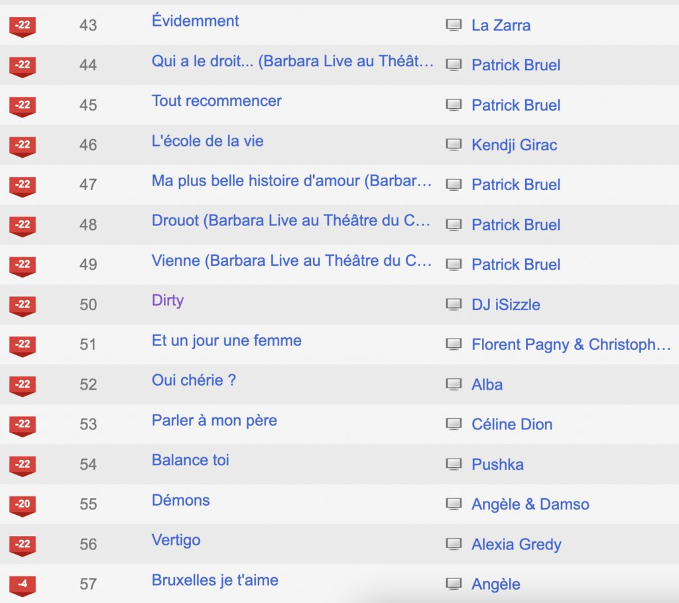Open the song L'école de la vie
Image resolution: width=679 pixels, height=603 pixels.
208,141
